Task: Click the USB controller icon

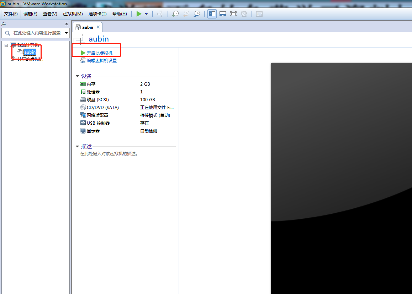Action: coord(83,123)
